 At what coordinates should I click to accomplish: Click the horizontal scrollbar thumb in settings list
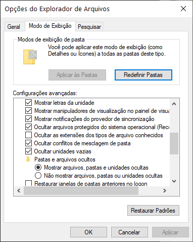pos(81,191)
